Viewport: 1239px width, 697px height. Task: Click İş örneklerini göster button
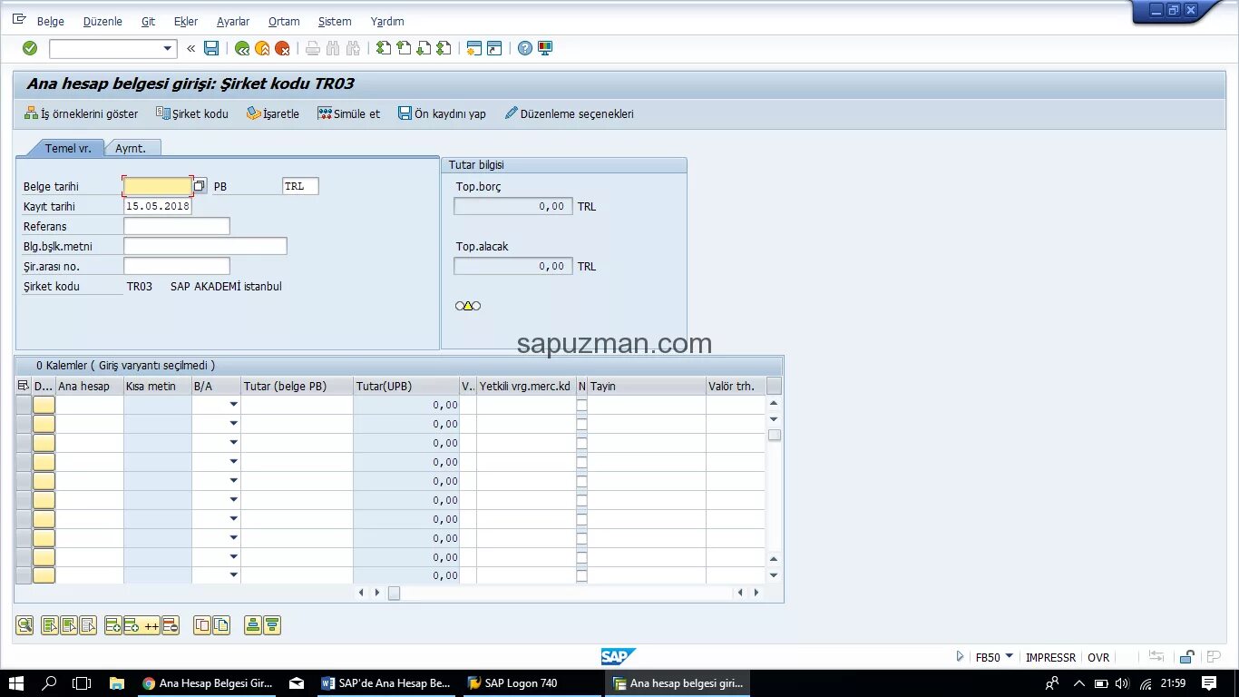coord(81,113)
